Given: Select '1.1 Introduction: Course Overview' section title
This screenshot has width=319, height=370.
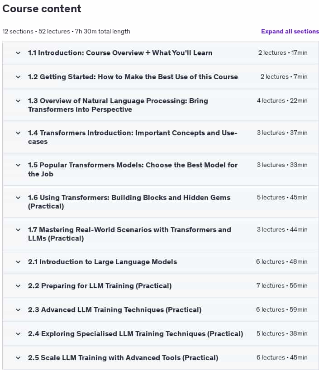Looking at the screenshot, I should 120,53.
